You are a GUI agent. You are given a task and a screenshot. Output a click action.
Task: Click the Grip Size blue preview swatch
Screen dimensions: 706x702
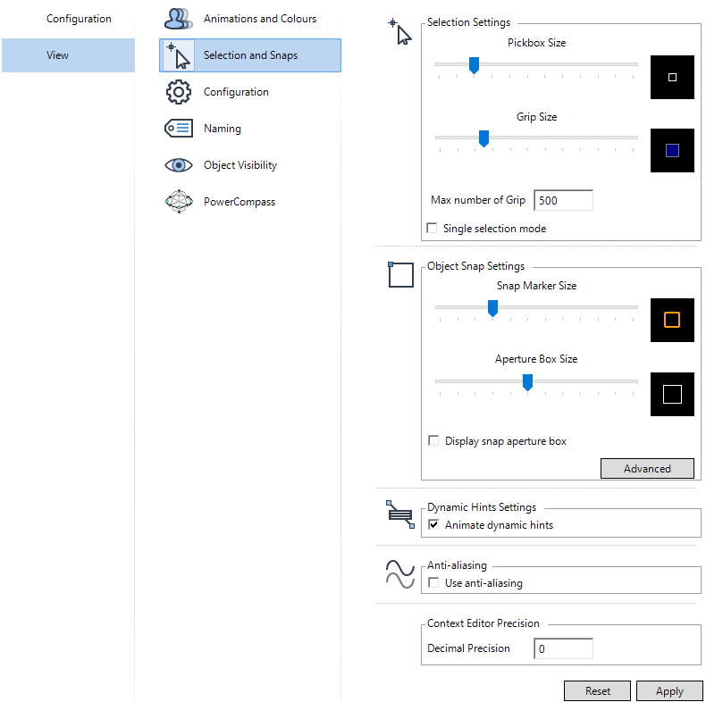click(672, 150)
